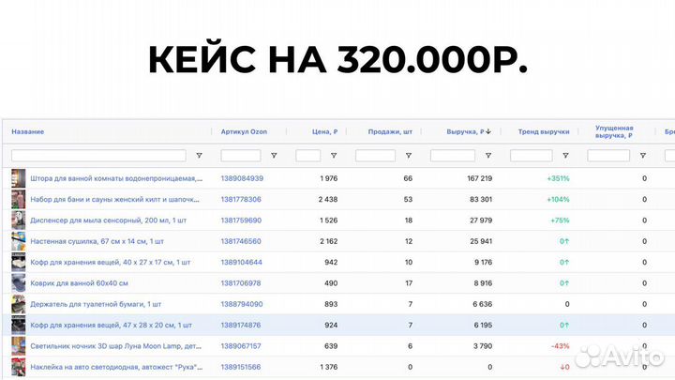The width and height of the screenshot is (675, 380).
Task: Open filter icon for Название column
Action: (x=199, y=156)
